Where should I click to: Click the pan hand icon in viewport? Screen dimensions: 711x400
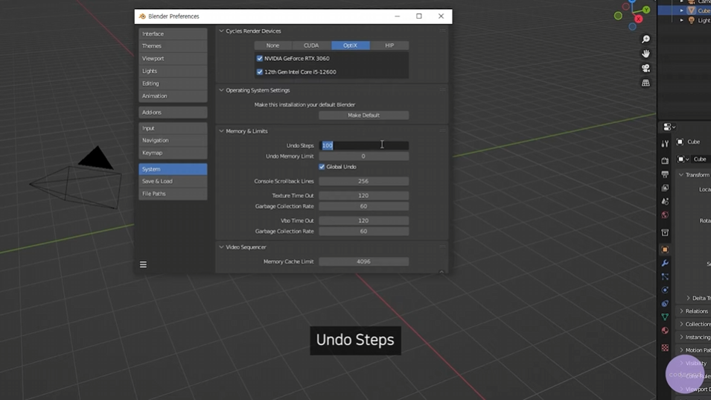[x=645, y=54]
